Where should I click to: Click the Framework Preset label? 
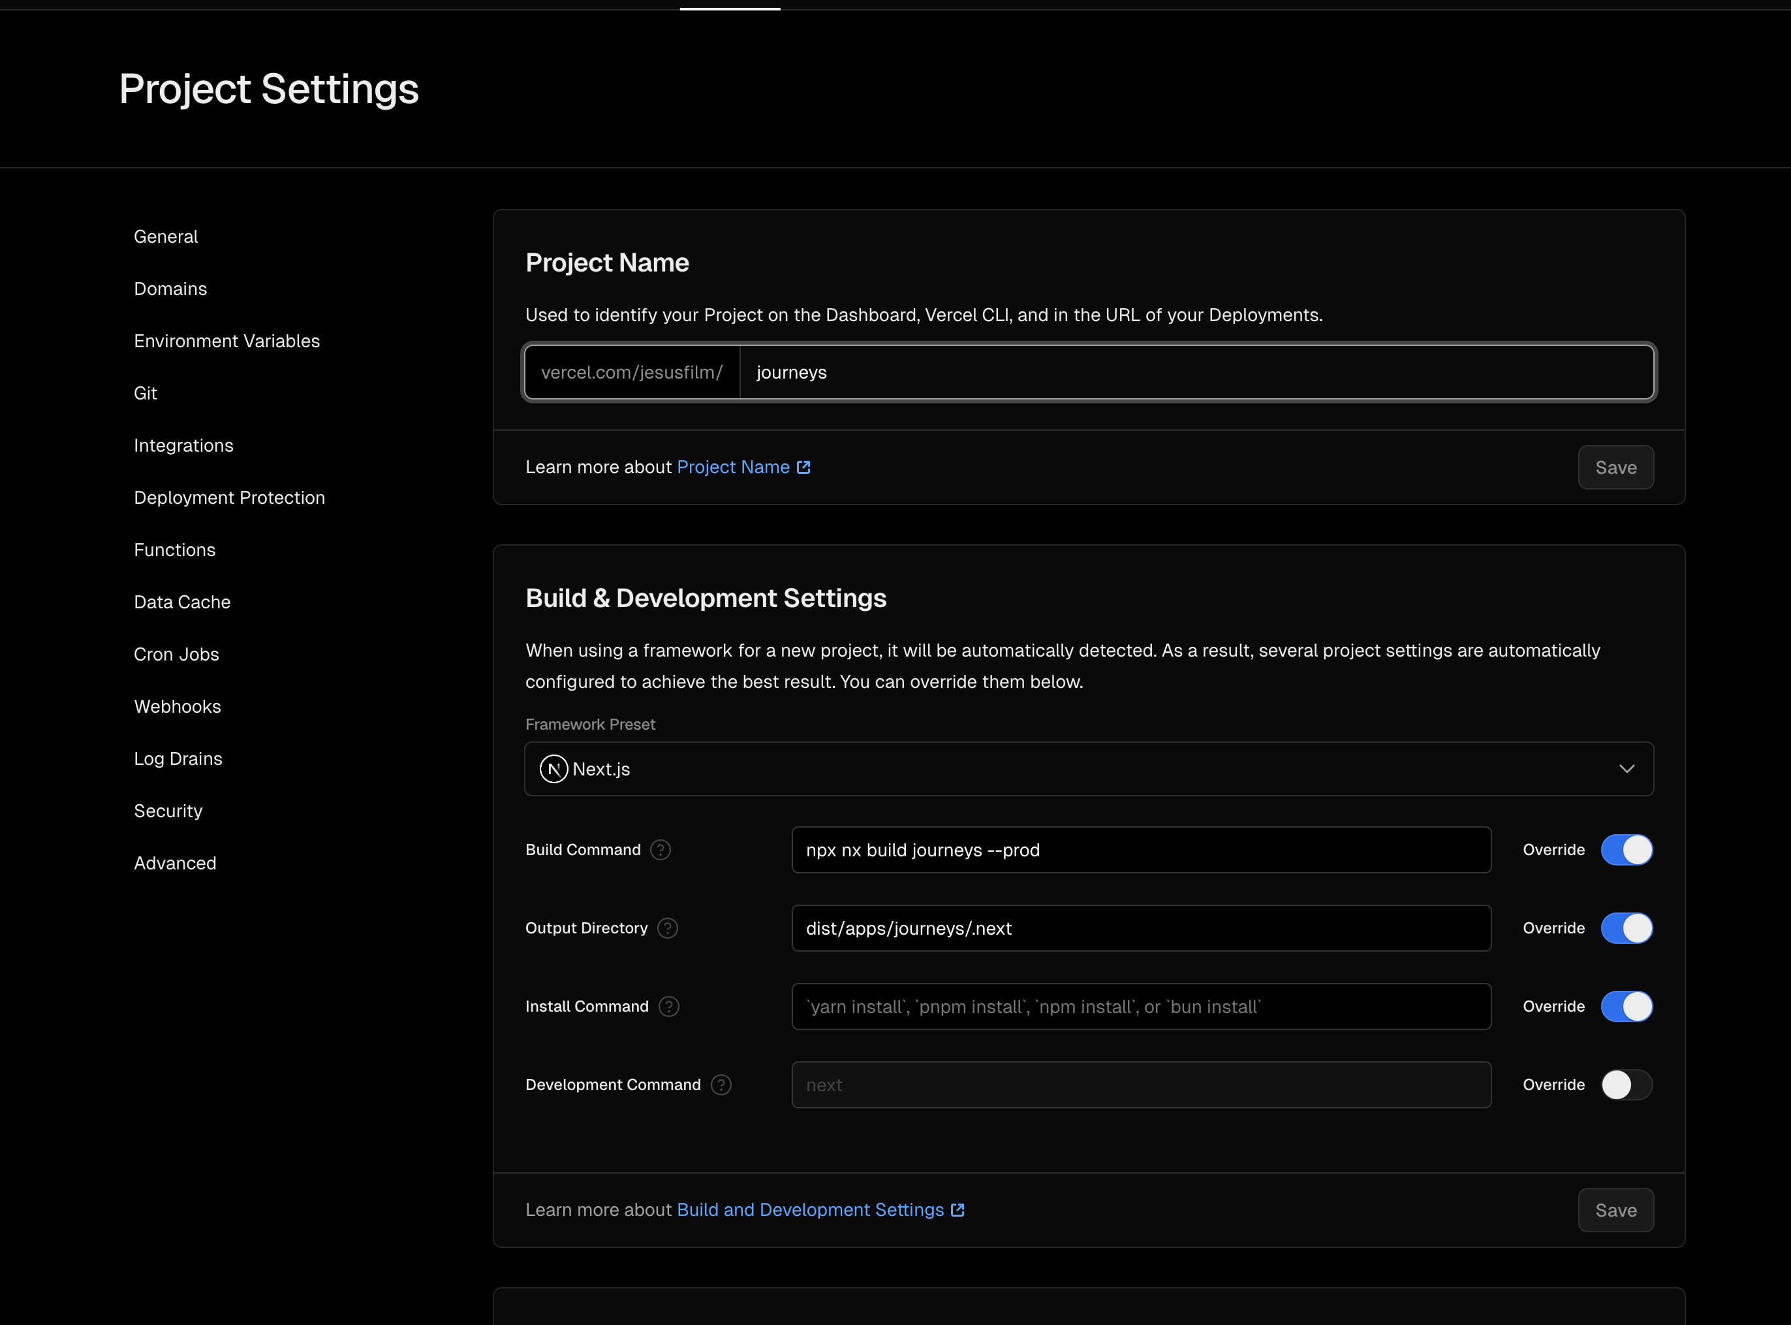(x=590, y=725)
